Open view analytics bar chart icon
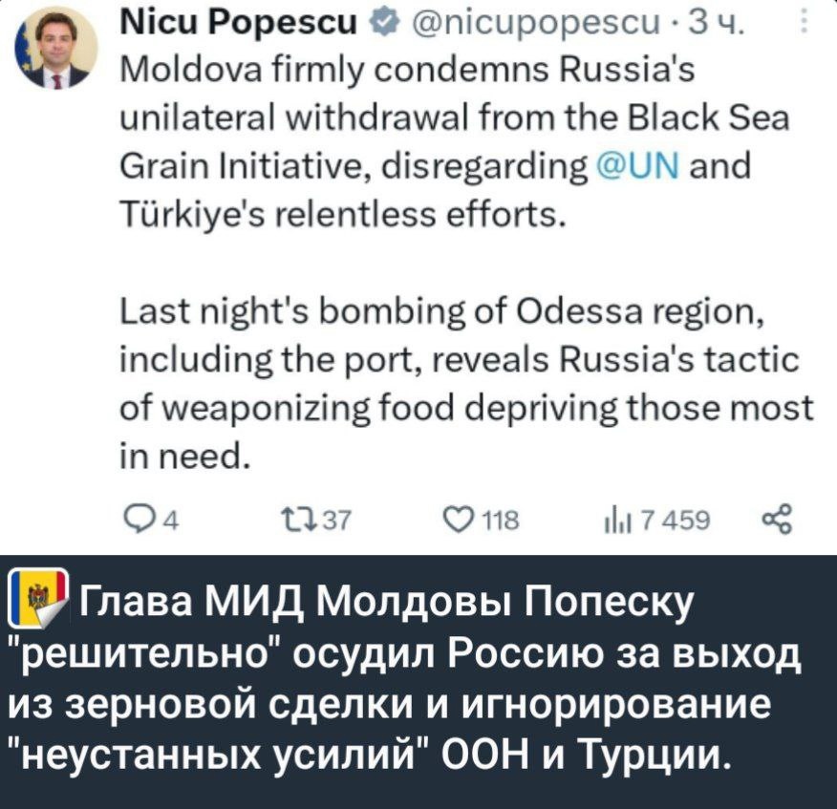Viewport: 837px width, 809px height. (614, 521)
